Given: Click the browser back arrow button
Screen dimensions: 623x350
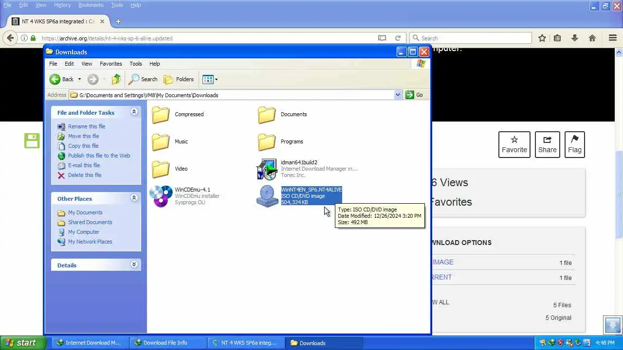Looking at the screenshot, I should pos(10,38).
